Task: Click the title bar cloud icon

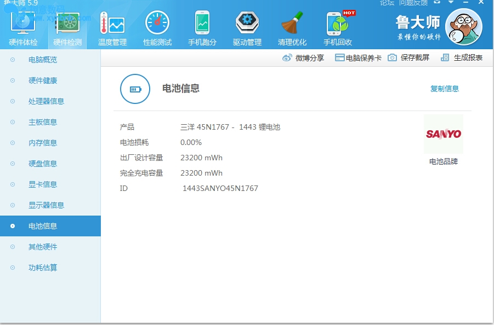Action: coord(437,2)
